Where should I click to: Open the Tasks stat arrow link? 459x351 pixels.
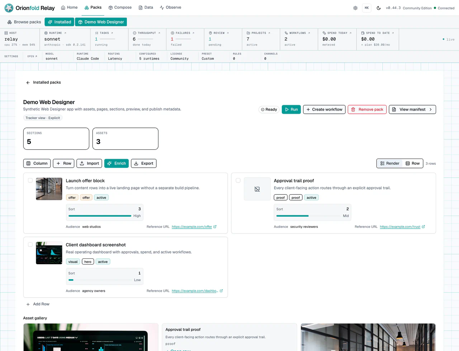pos(112,33)
